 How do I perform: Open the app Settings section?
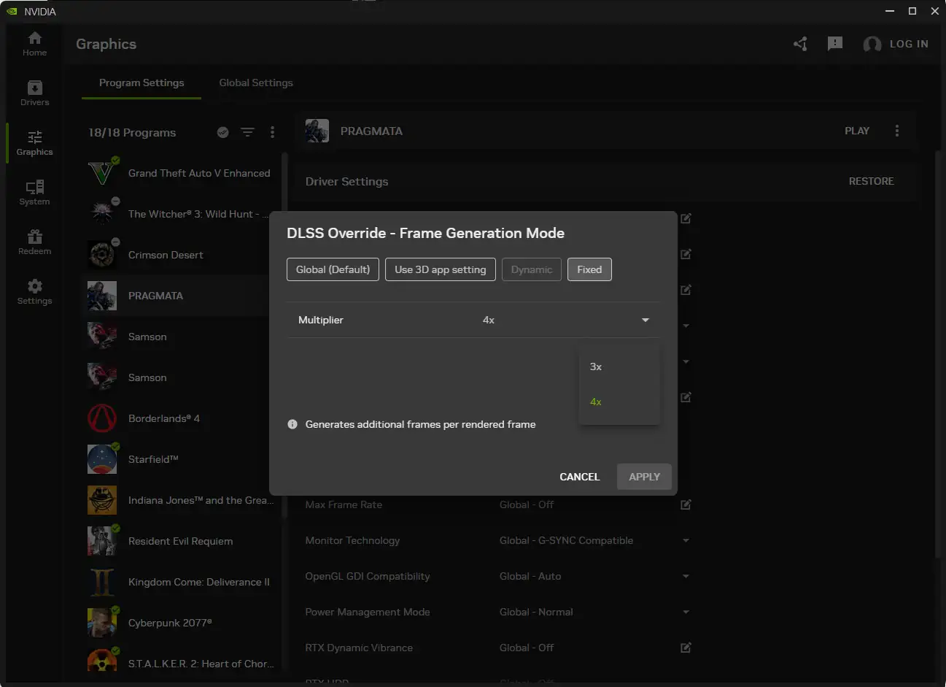tap(34, 292)
